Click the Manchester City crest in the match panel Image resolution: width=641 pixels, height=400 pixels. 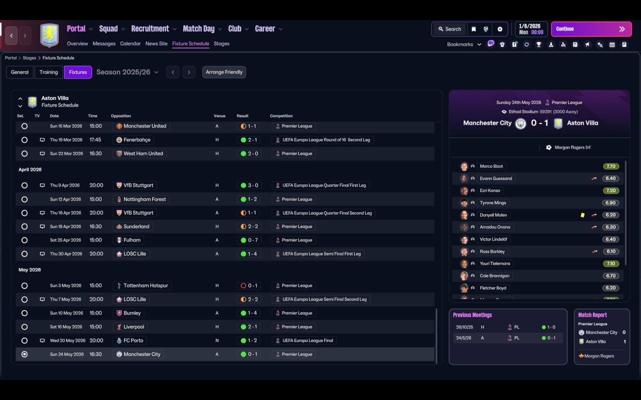tap(521, 123)
